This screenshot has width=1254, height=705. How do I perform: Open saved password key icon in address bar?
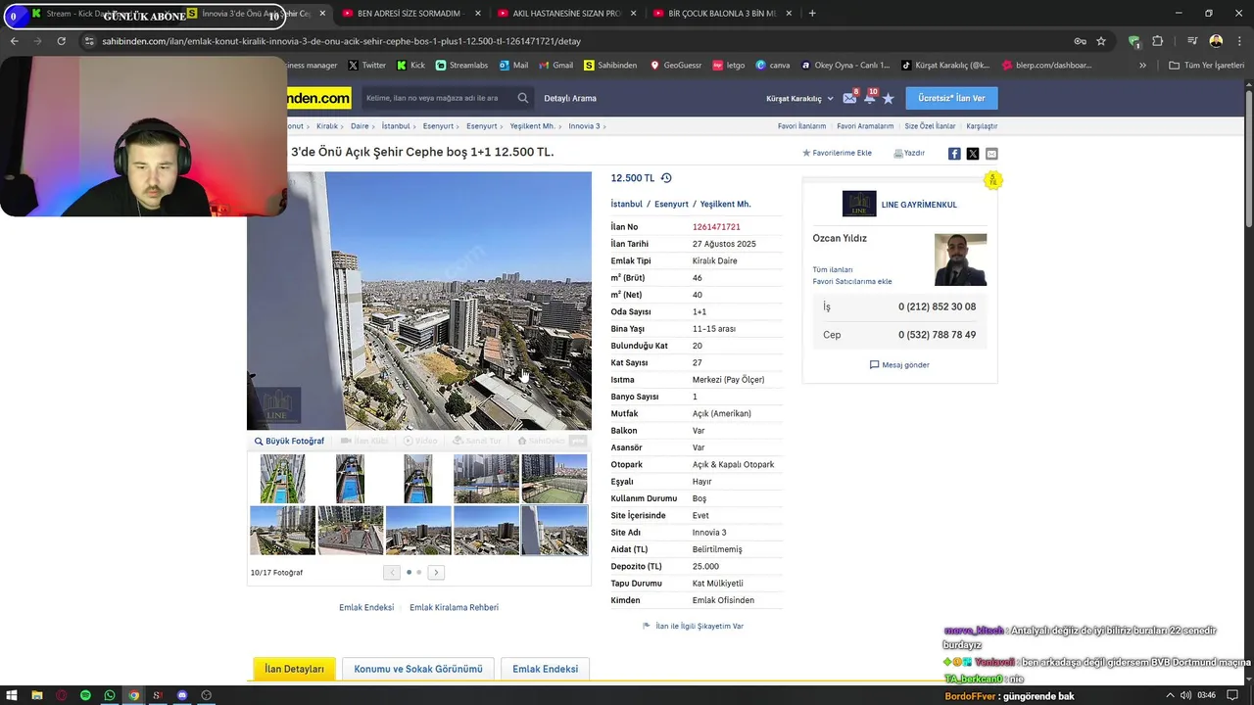point(1080,41)
